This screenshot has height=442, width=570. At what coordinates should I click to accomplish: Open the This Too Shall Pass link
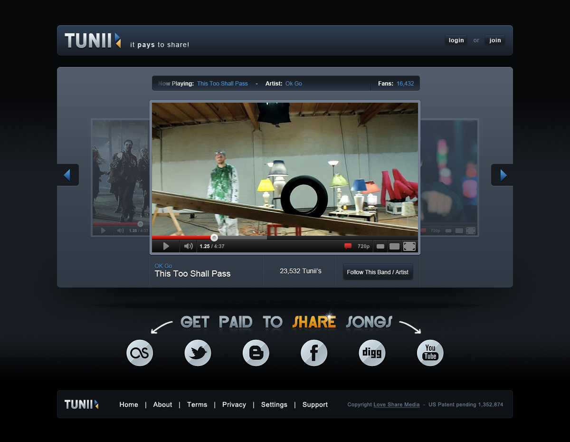pos(222,84)
